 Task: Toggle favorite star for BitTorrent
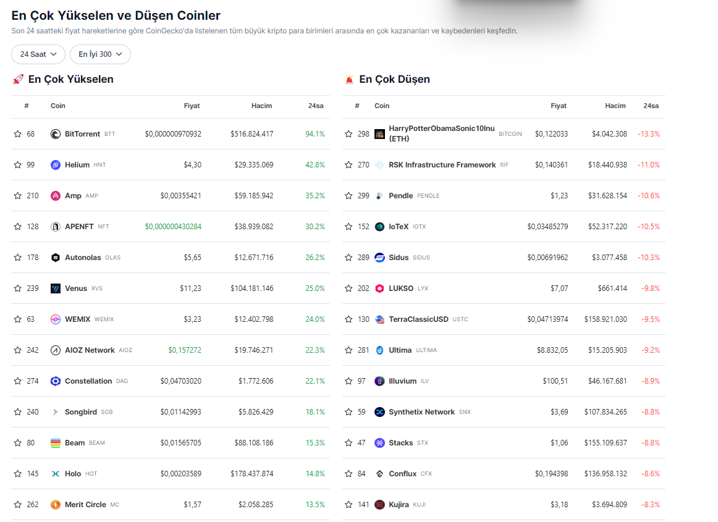18,134
